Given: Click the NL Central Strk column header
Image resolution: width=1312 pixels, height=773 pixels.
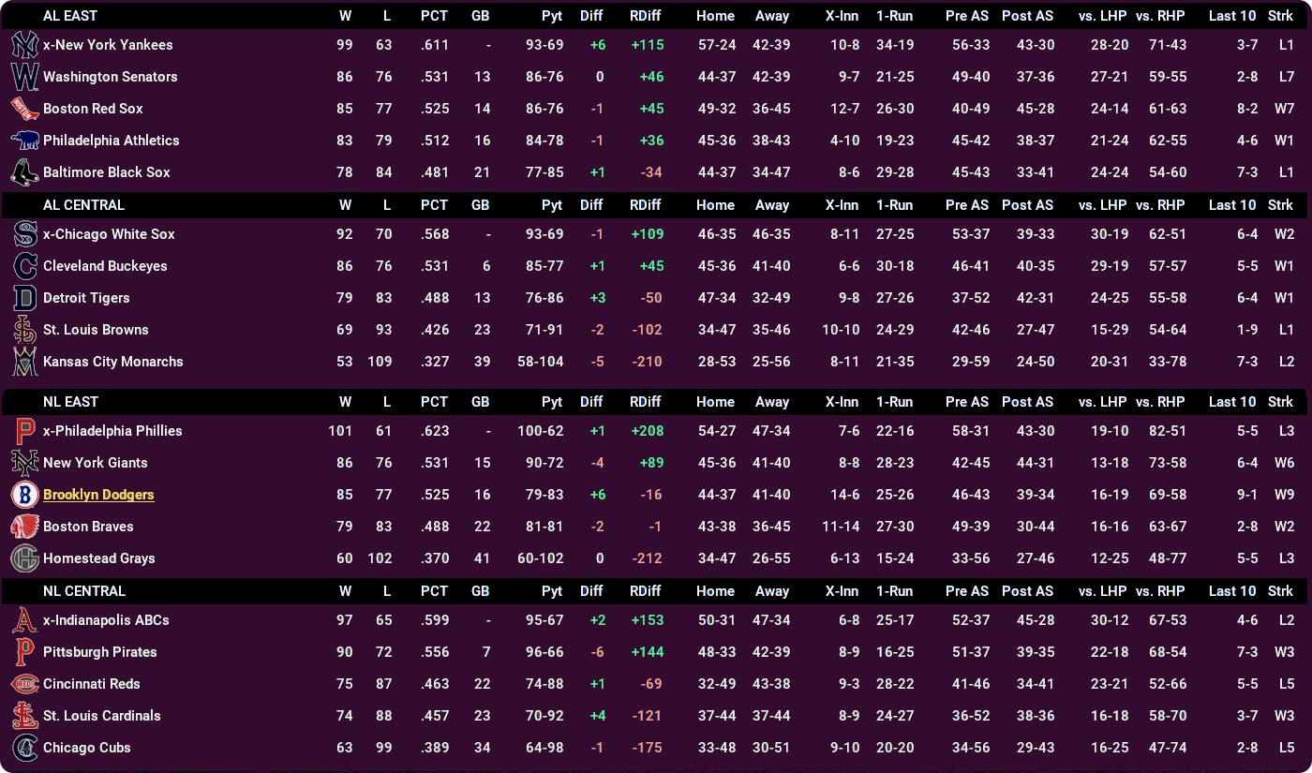Looking at the screenshot, I should [1280, 591].
